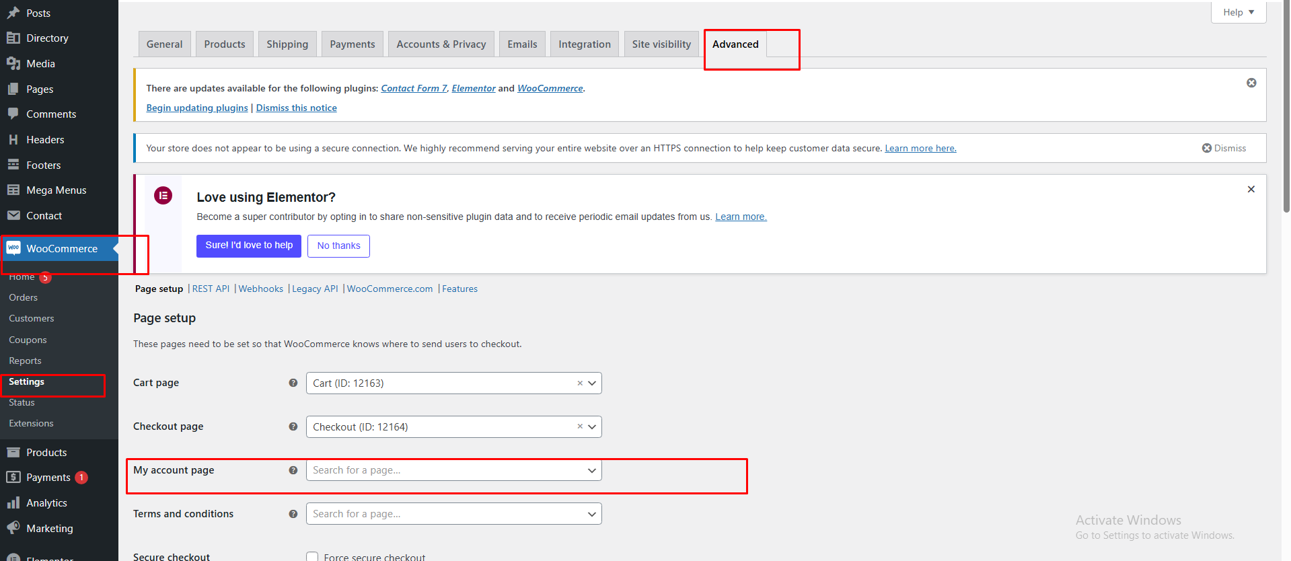Click the Headers H icon
Screen dimensions: 1291x561
coord(13,139)
